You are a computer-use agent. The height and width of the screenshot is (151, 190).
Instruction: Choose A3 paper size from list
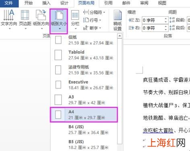pos(84,100)
